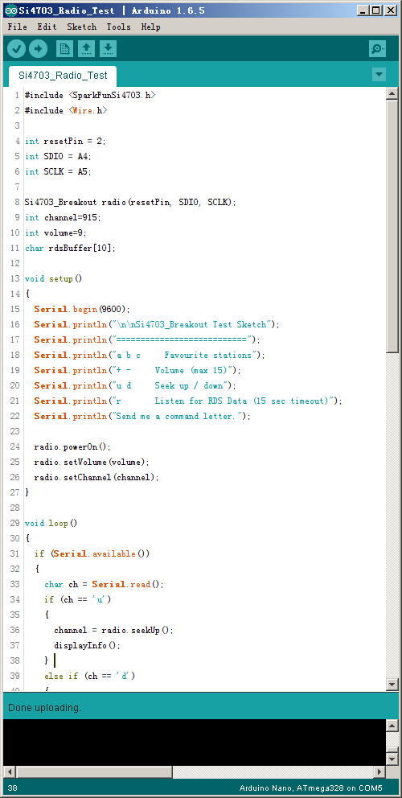Click inside the black console output area

point(194,742)
